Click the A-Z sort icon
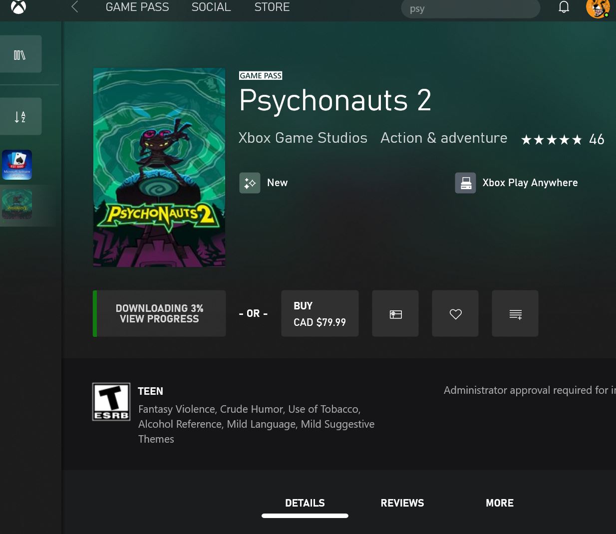The image size is (616, 534). tap(20, 117)
